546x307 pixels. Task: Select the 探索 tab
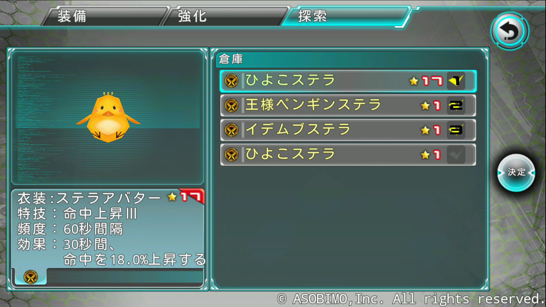click(345, 16)
